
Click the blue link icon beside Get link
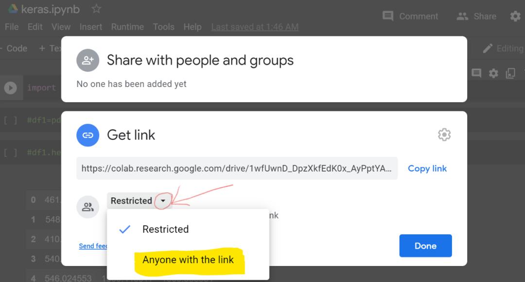point(87,135)
